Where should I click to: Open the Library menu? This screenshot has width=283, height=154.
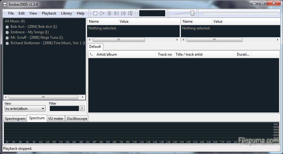[66, 13]
